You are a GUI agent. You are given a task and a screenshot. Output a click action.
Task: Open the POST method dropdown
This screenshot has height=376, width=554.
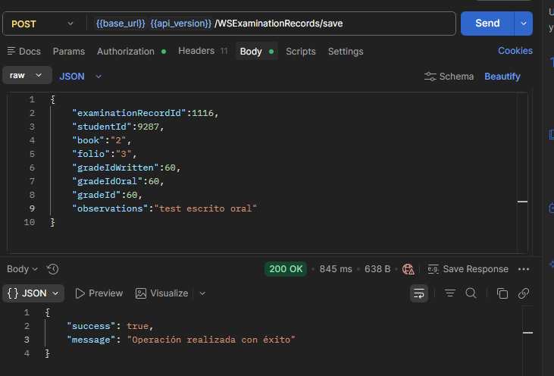pyautogui.click(x=42, y=23)
